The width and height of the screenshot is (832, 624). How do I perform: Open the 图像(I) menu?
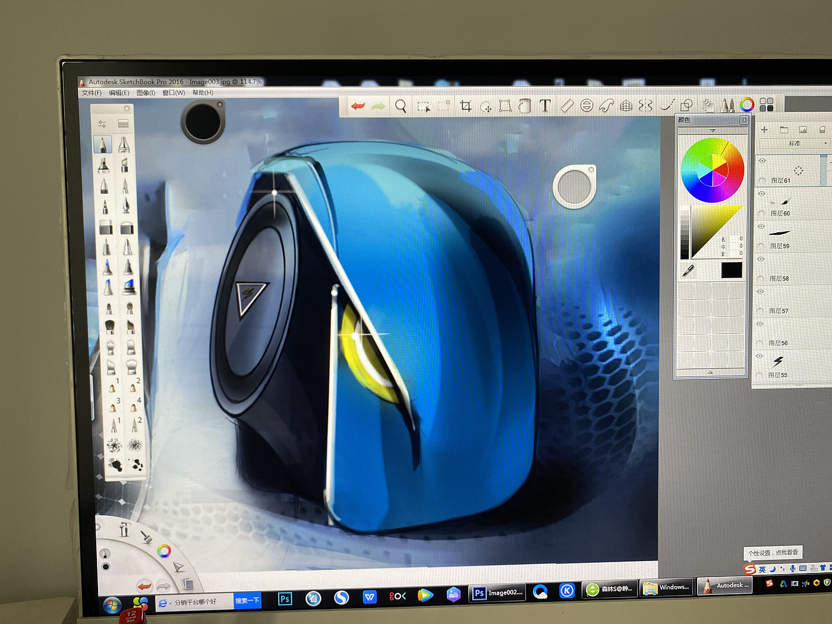(146, 93)
